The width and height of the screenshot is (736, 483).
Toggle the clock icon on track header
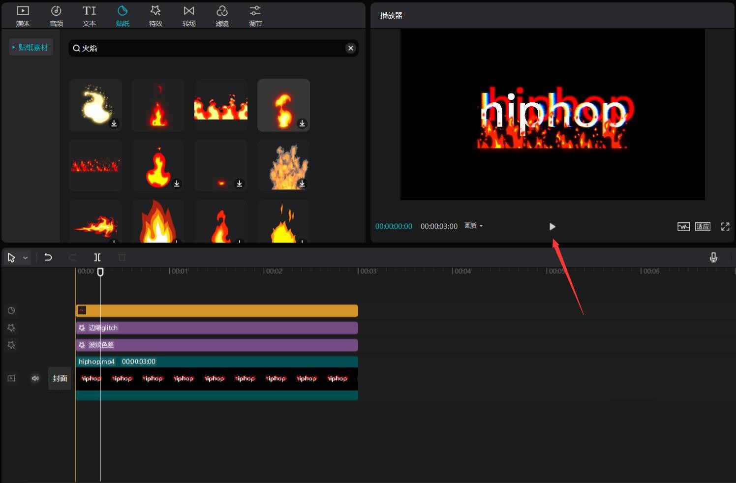click(x=11, y=310)
